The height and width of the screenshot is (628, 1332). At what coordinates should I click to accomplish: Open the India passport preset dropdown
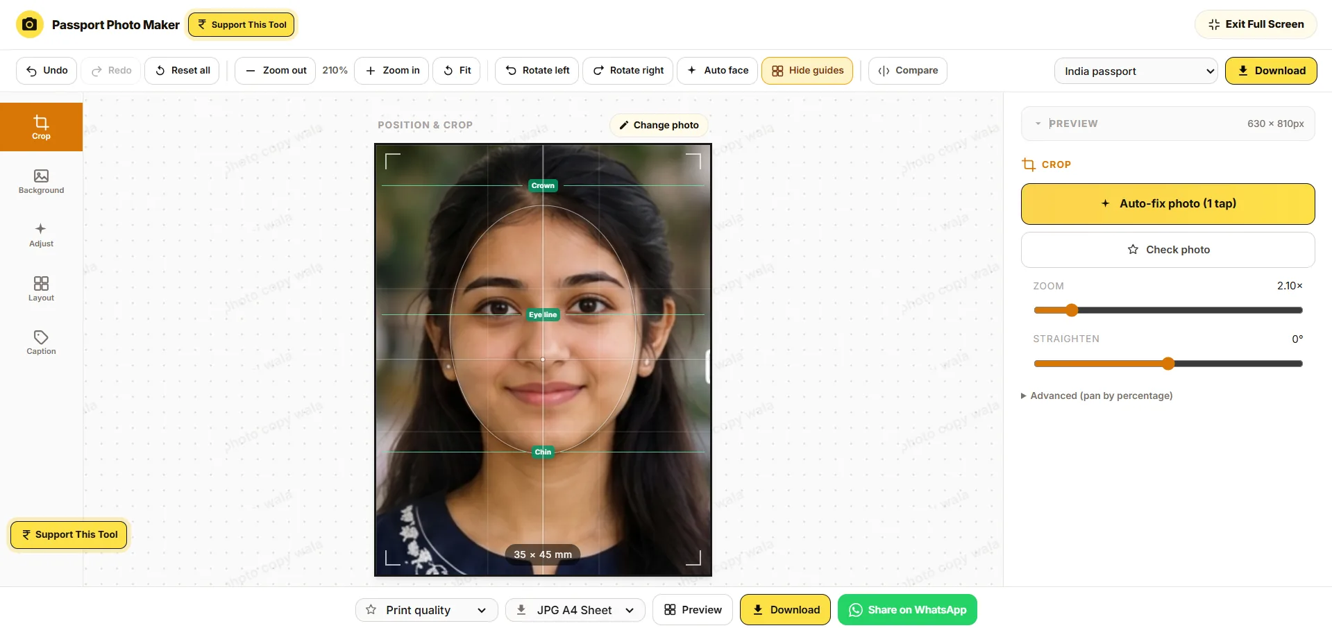[x=1136, y=71]
